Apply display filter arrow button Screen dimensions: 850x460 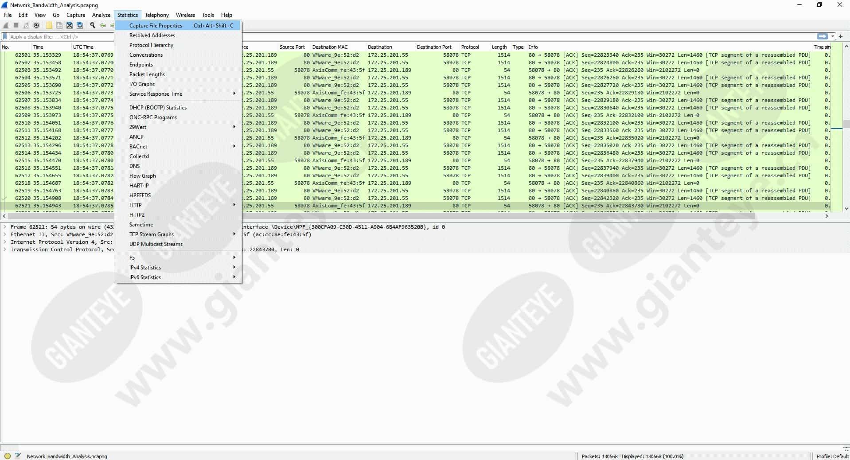[x=822, y=36]
